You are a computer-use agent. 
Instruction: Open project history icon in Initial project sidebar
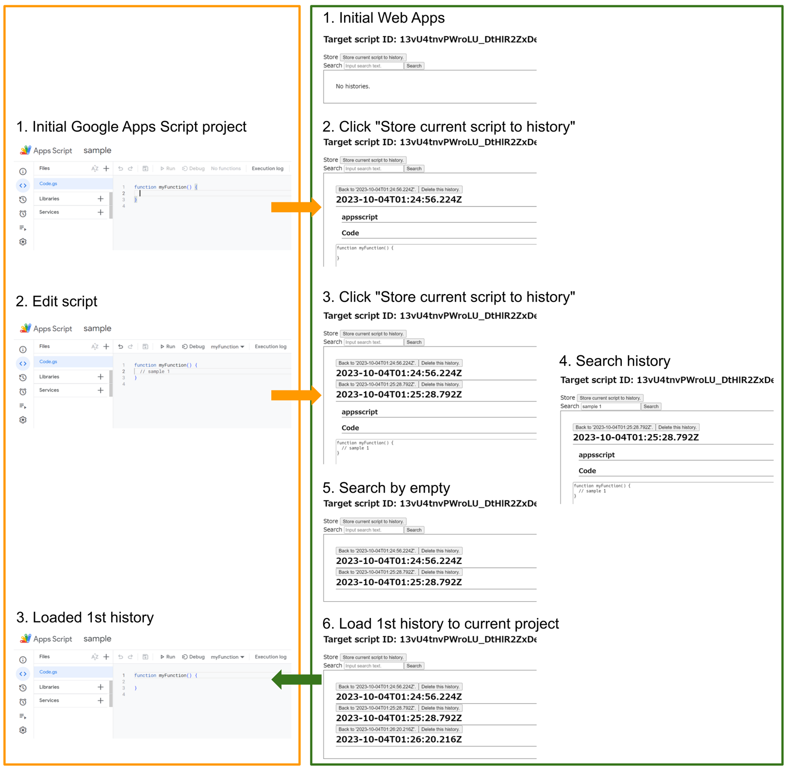point(23,200)
